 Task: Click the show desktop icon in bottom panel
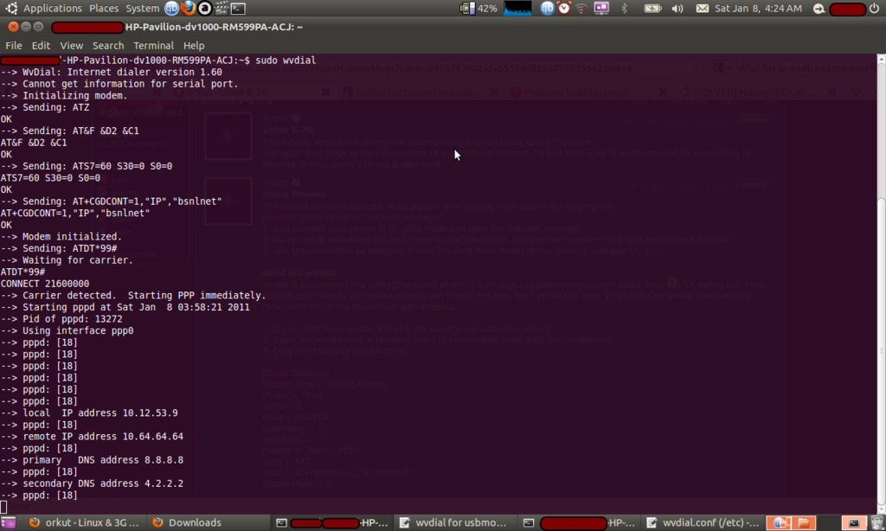[x=10, y=522]
